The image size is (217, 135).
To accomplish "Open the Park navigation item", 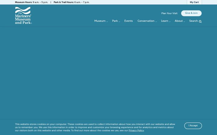I will tap(115, 21).
